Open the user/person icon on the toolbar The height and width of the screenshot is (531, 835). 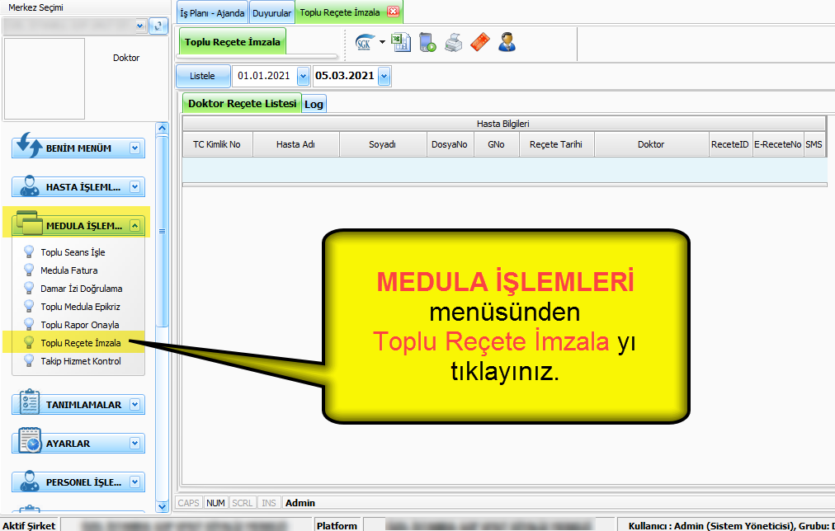coord(507,42)
